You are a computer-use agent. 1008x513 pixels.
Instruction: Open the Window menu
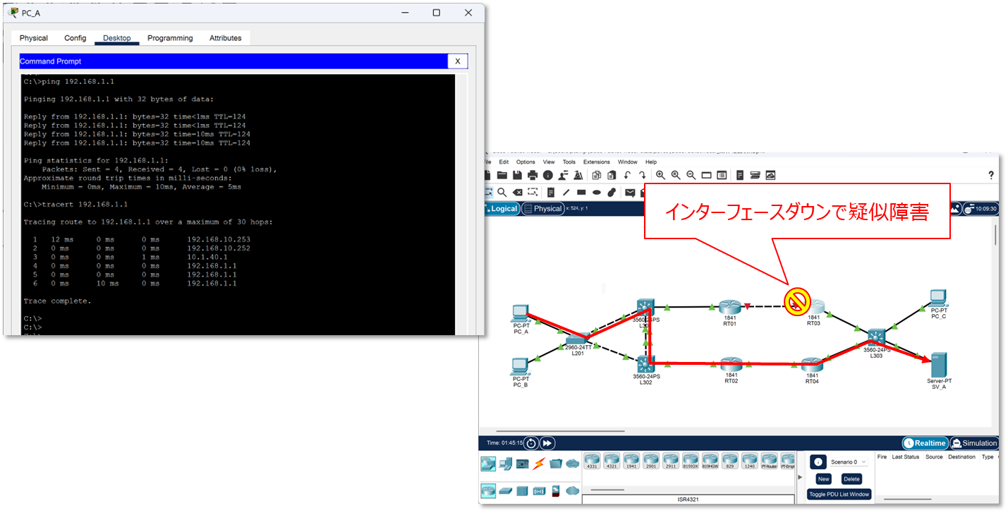pos(628,162)
